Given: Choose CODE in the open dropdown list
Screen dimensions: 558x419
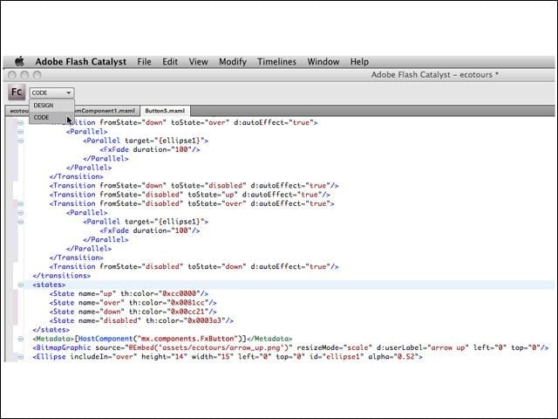Looking at the screenshot, I should tap(51, 117).
